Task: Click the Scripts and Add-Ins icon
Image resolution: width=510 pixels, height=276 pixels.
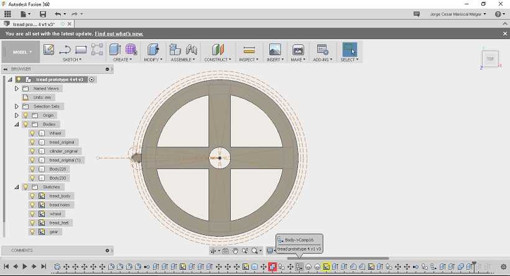Action: pyautogui.click(x=322, y=49)
